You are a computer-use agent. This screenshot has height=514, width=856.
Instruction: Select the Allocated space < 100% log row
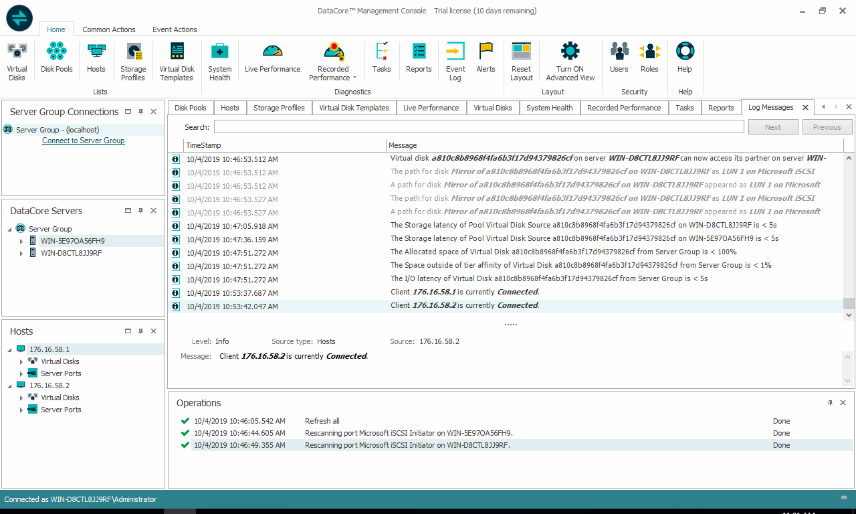506,253
